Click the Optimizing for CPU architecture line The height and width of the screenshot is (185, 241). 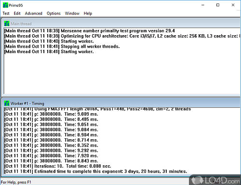(x=122, y=36)
